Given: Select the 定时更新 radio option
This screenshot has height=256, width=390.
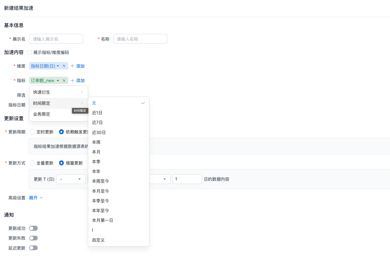Looking at the screenshot, I should pyautogui.click(x=32, y=132).
